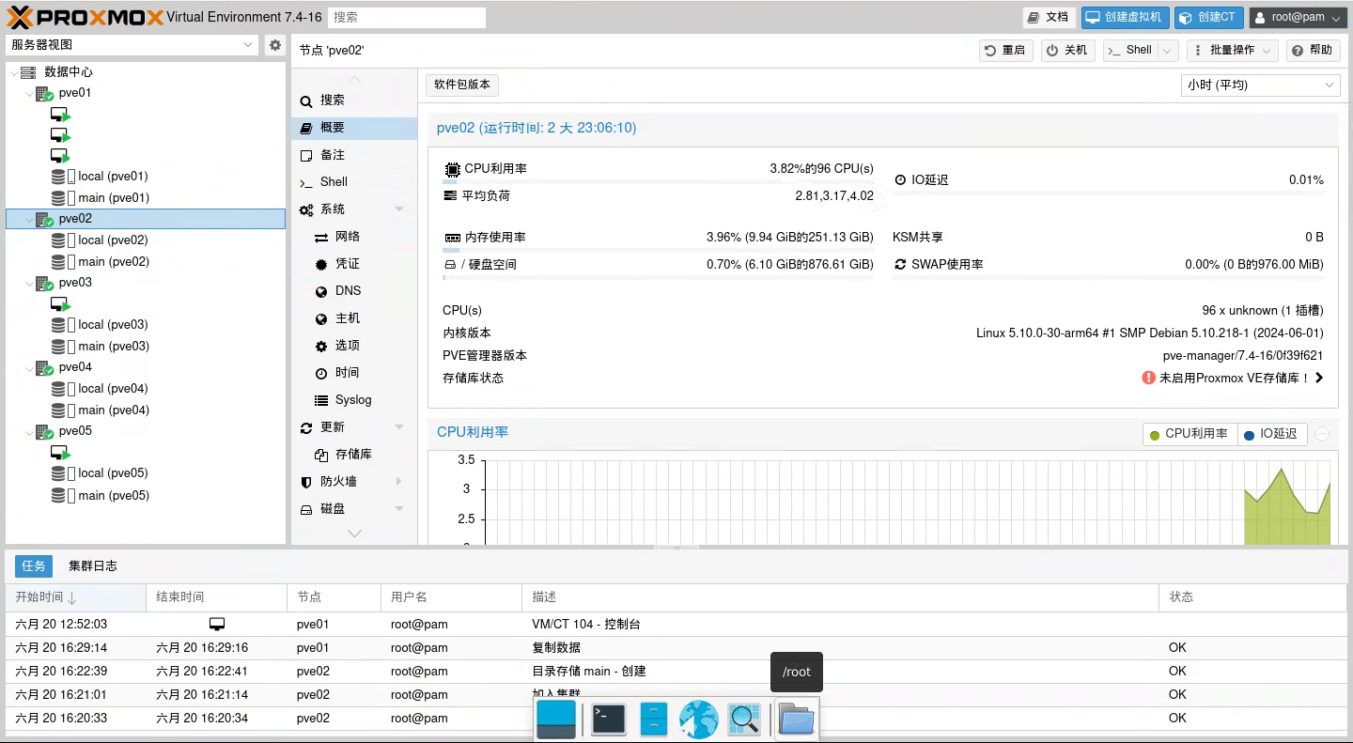Select the pve03 node icon in tree

45,283
